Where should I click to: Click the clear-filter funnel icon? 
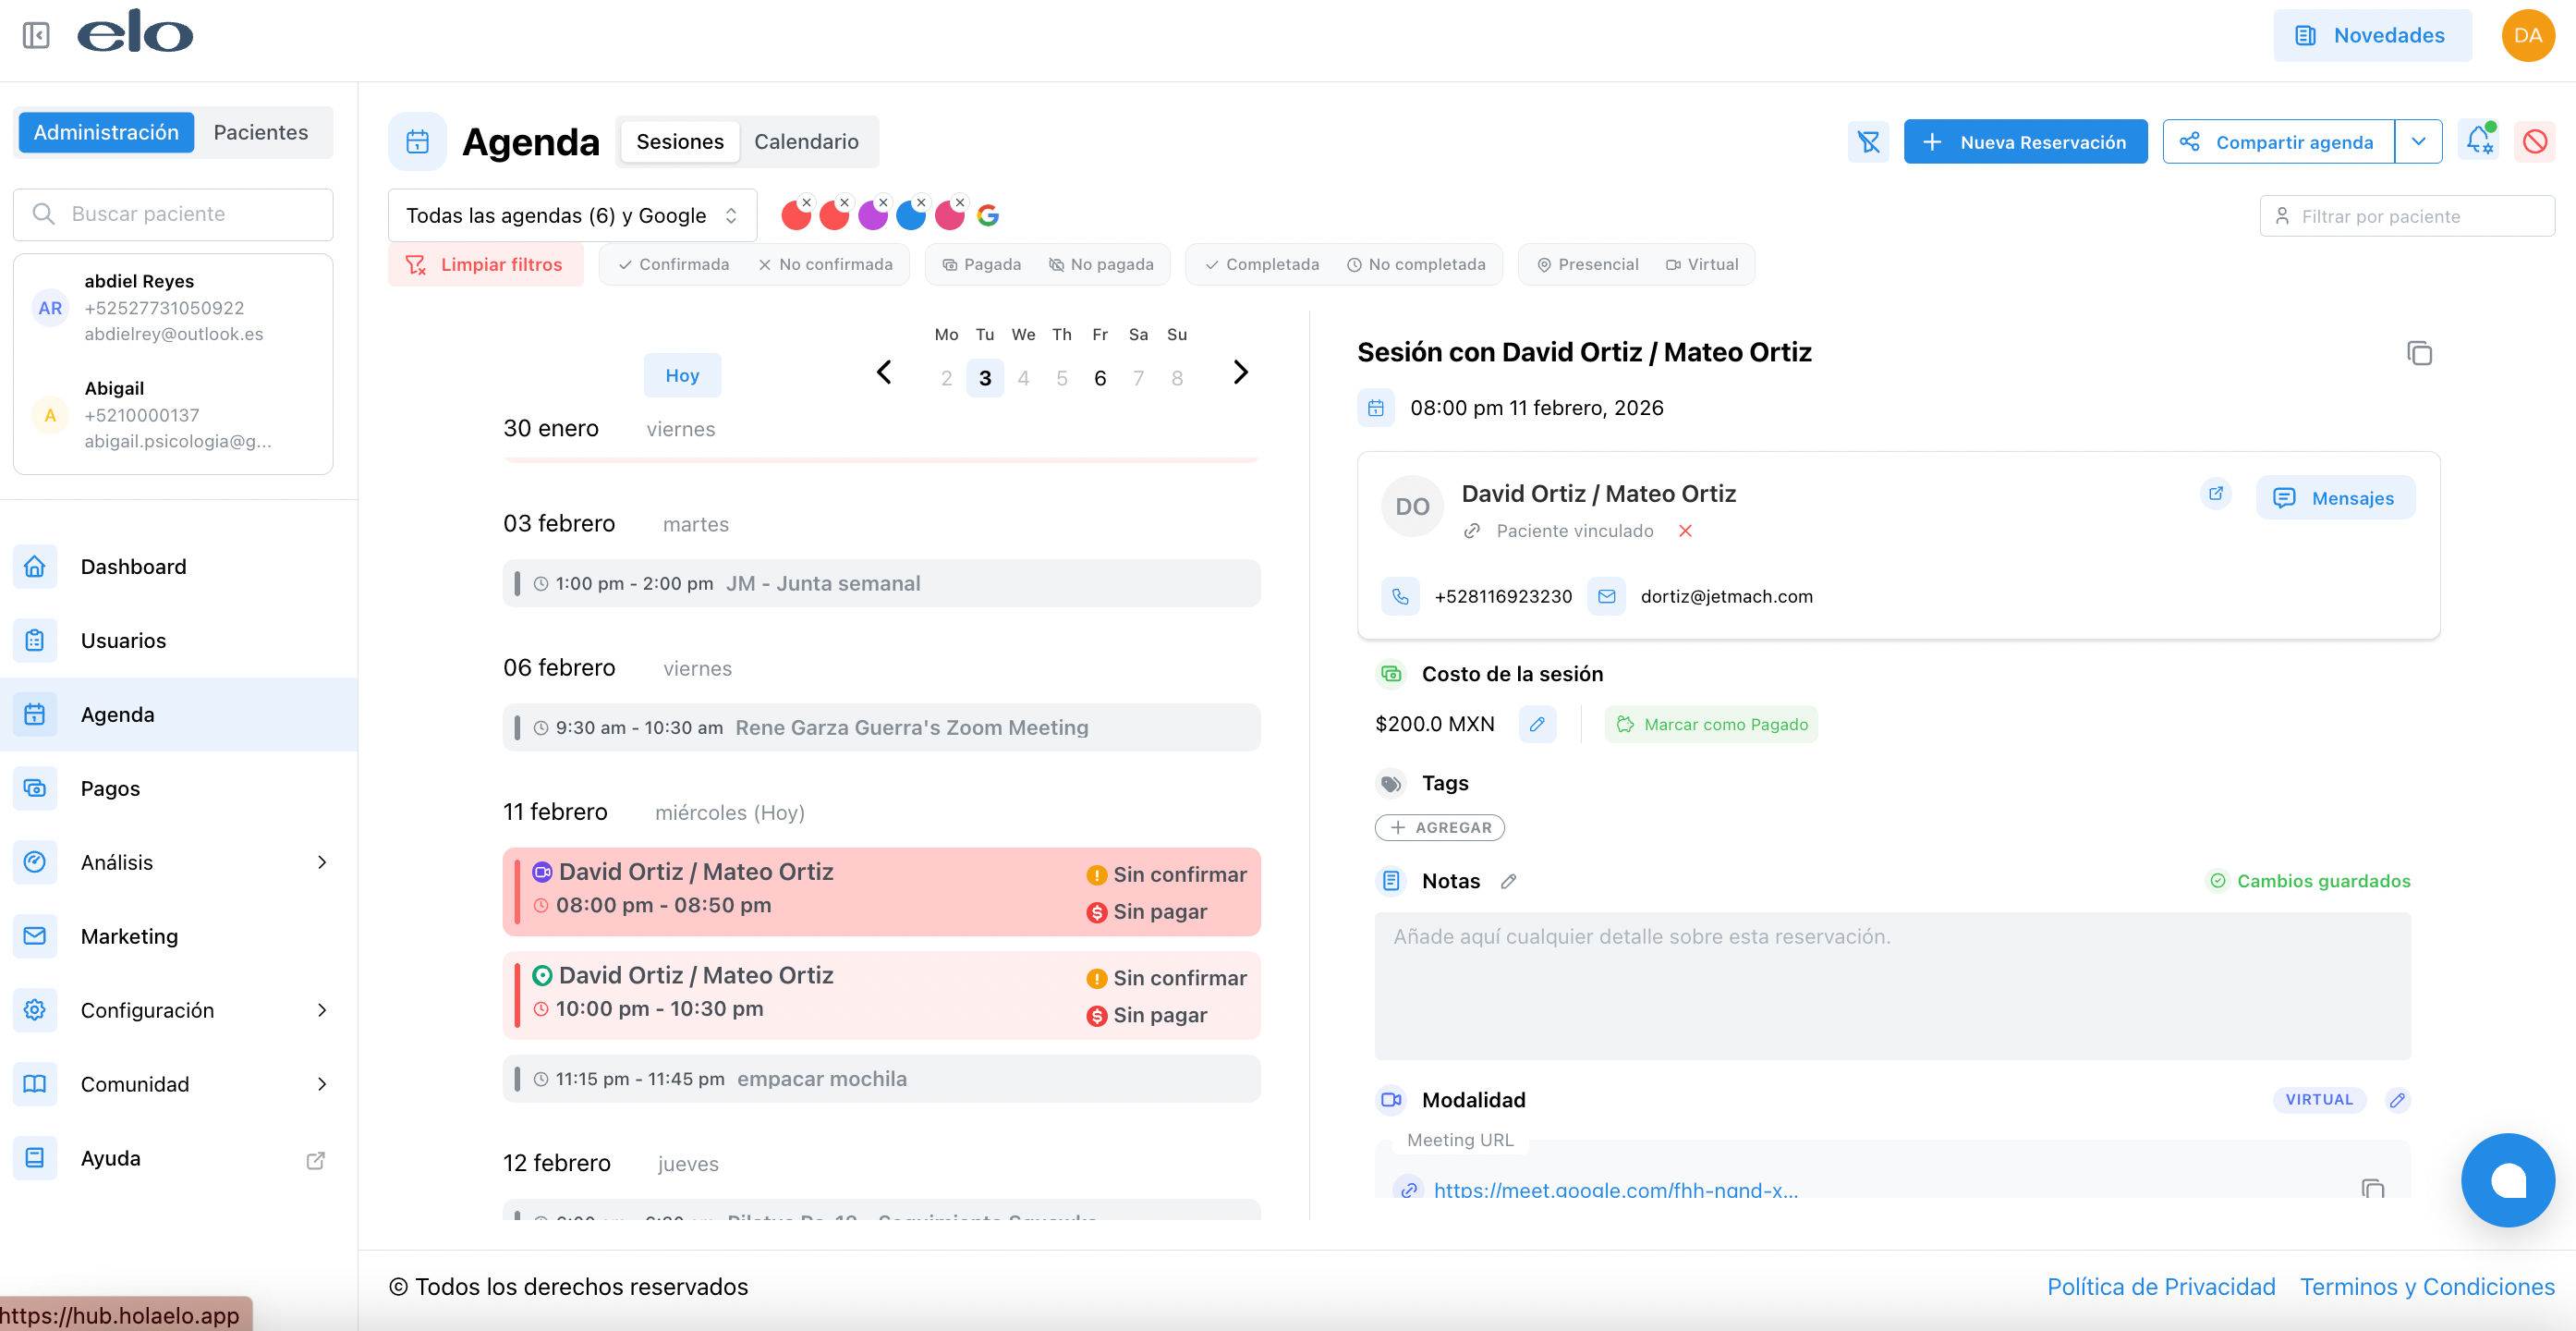pos(1868,142)
